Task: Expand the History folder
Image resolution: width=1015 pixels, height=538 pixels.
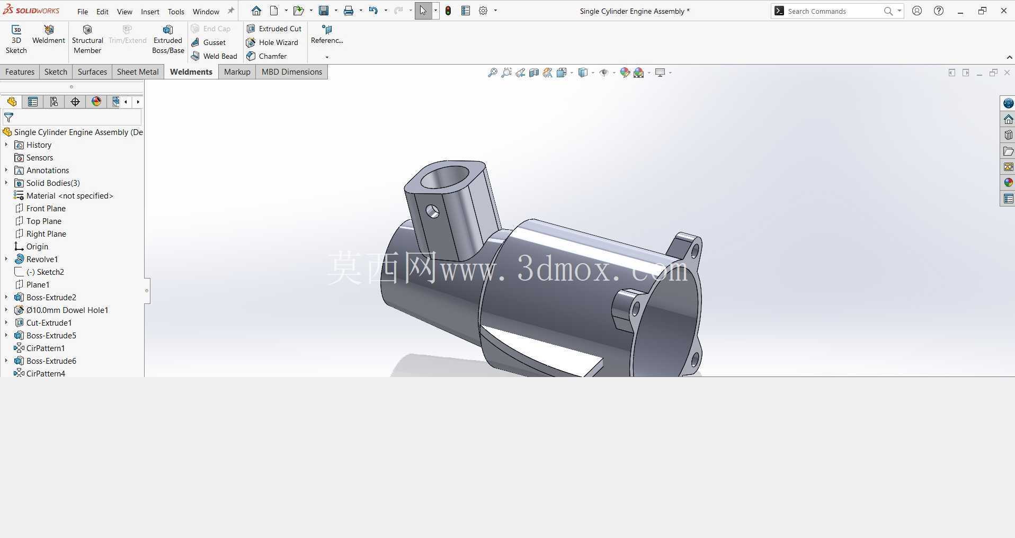Action: [6, 145]
